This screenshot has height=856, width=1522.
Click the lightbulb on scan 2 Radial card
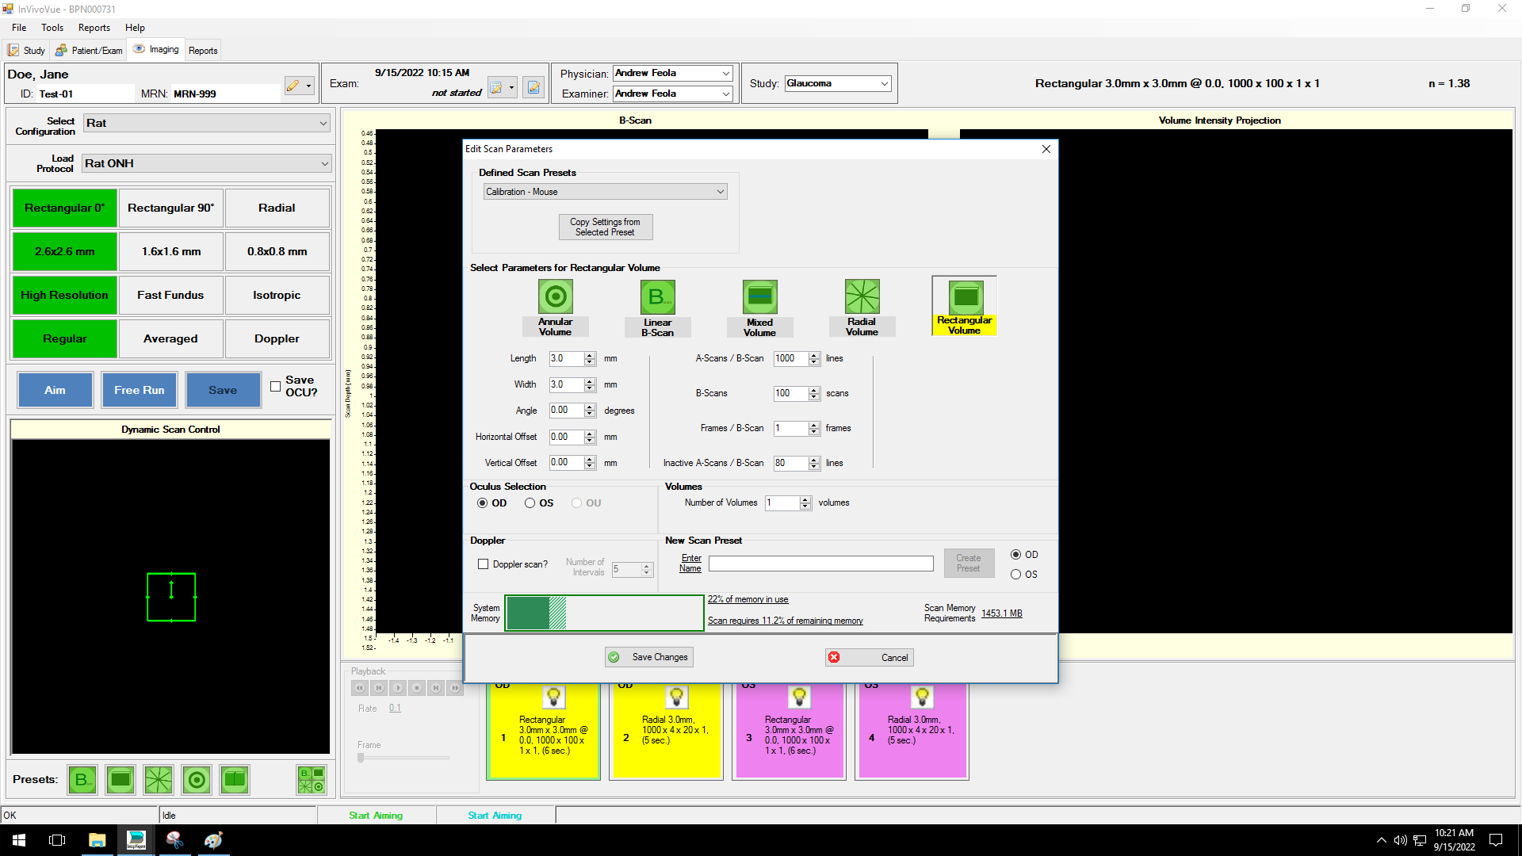[x=676, y=697]
